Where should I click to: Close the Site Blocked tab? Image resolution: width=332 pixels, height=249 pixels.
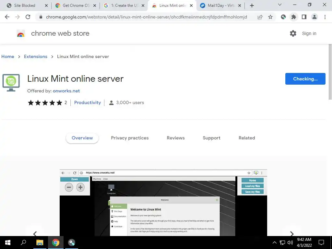(46, 6)
